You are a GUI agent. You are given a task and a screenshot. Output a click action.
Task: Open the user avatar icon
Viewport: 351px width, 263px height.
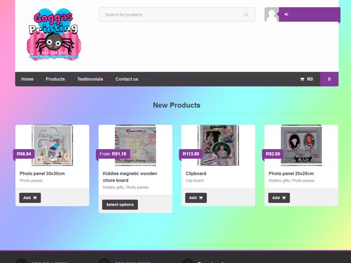272,15
